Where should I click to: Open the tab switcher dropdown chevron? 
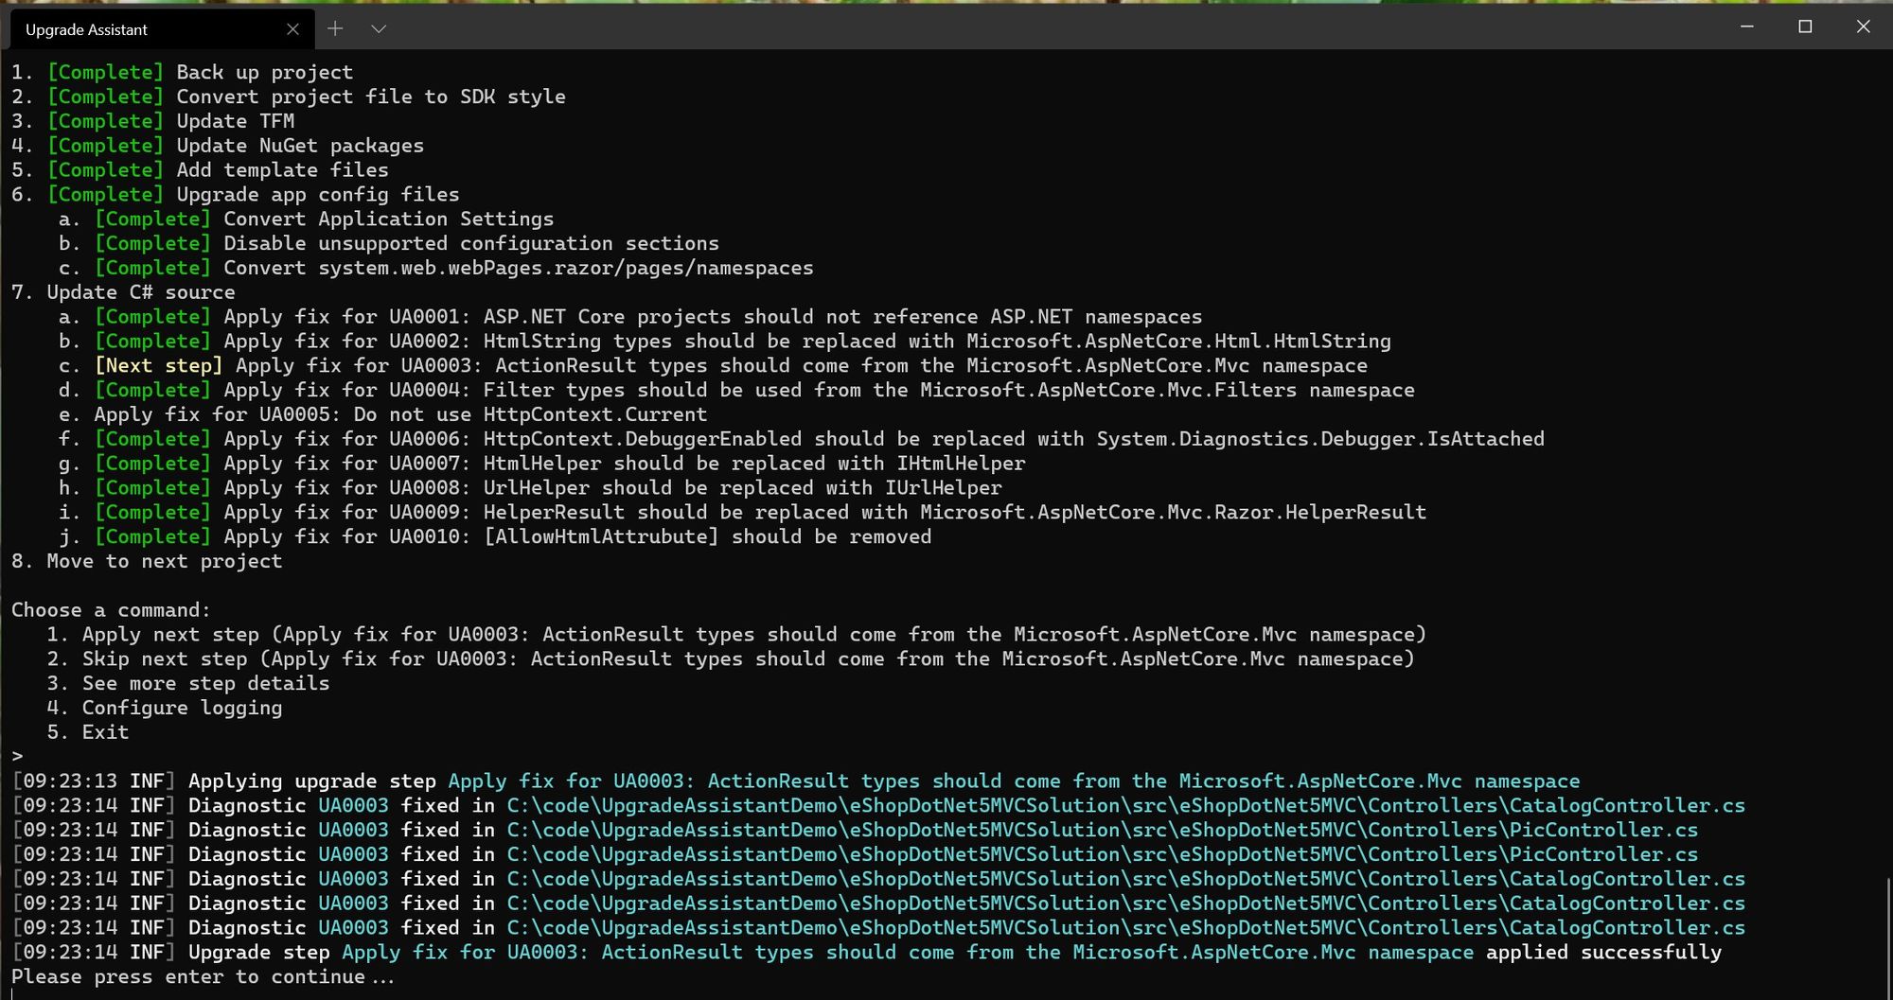(x=379, y=29)
